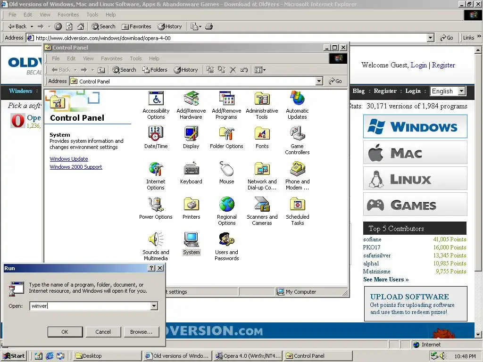
Task: Click the Delete icon in Control Panel toolbar
Action: click(x=233, y=70)
